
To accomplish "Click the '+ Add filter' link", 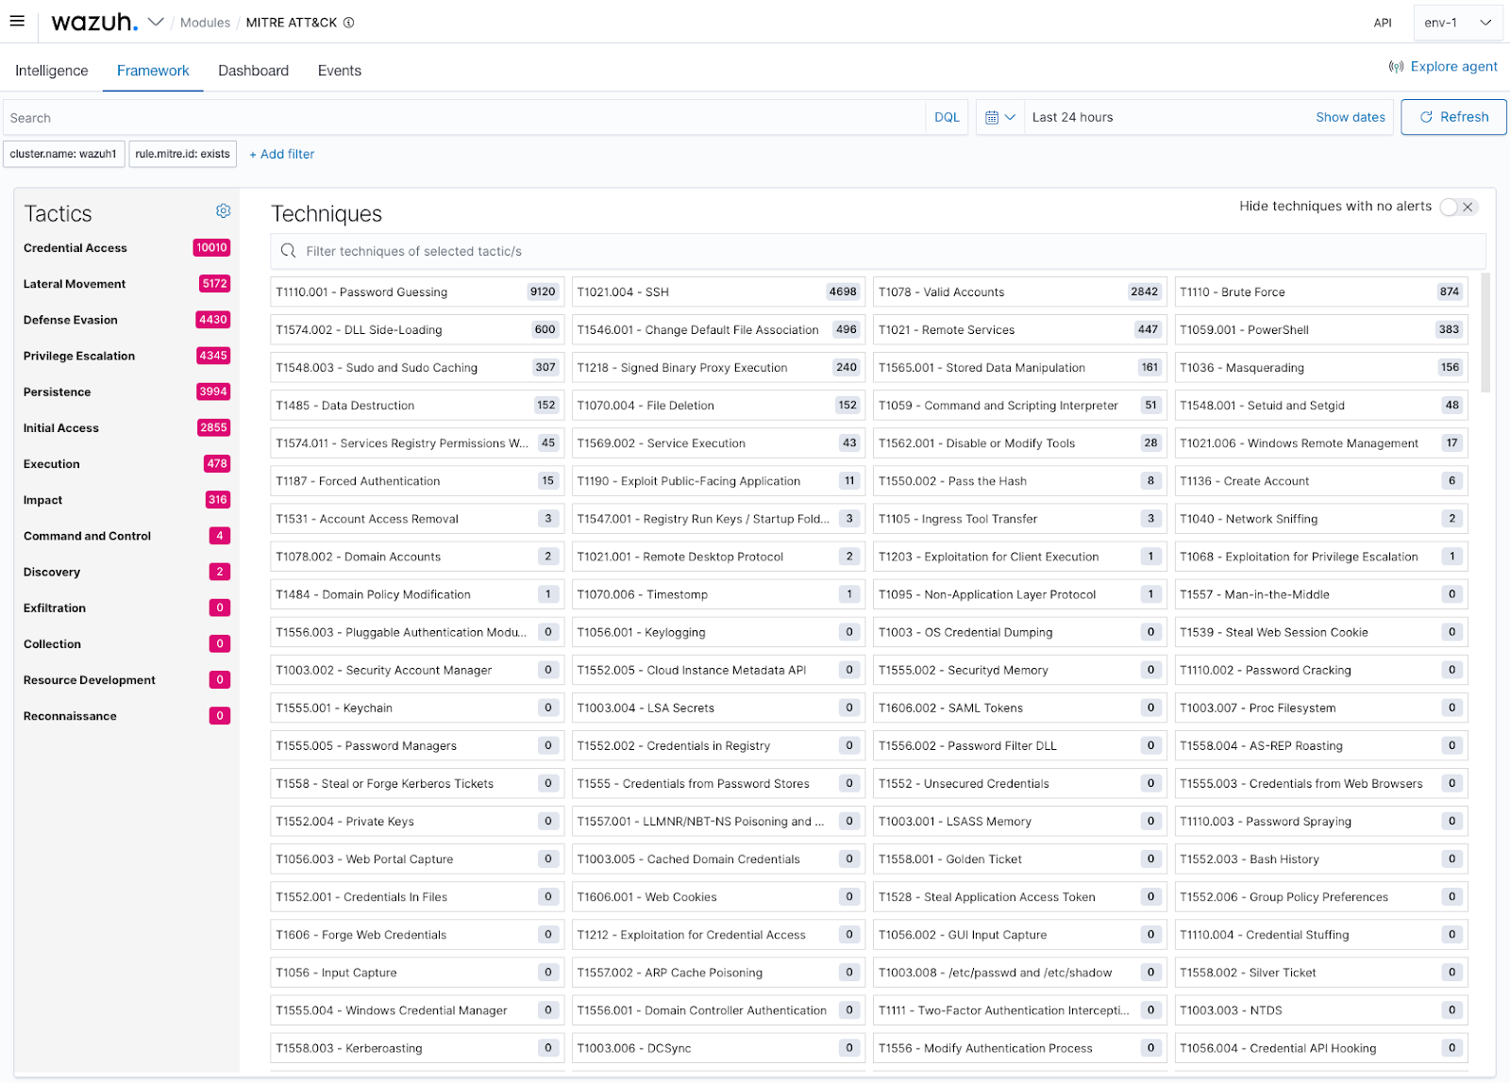I will click(x=281, y=154).
